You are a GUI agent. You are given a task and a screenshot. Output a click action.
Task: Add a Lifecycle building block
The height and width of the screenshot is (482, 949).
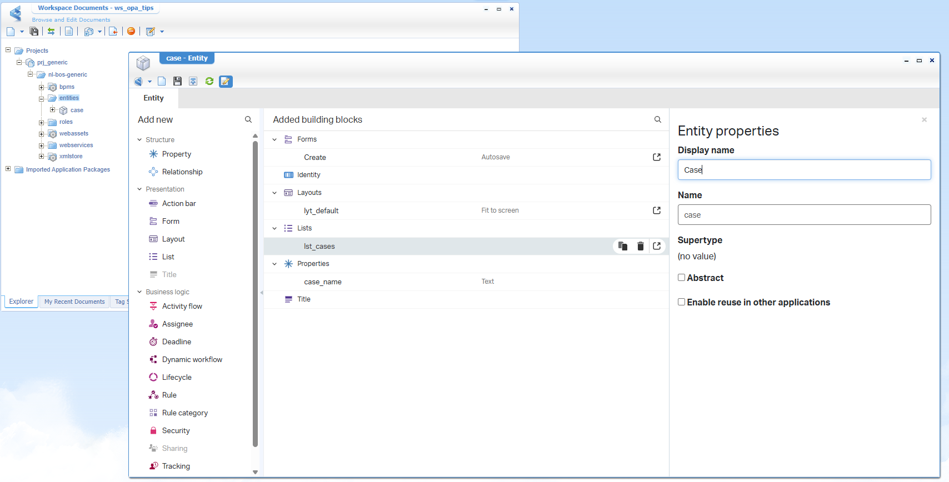[x=177, y=377]
